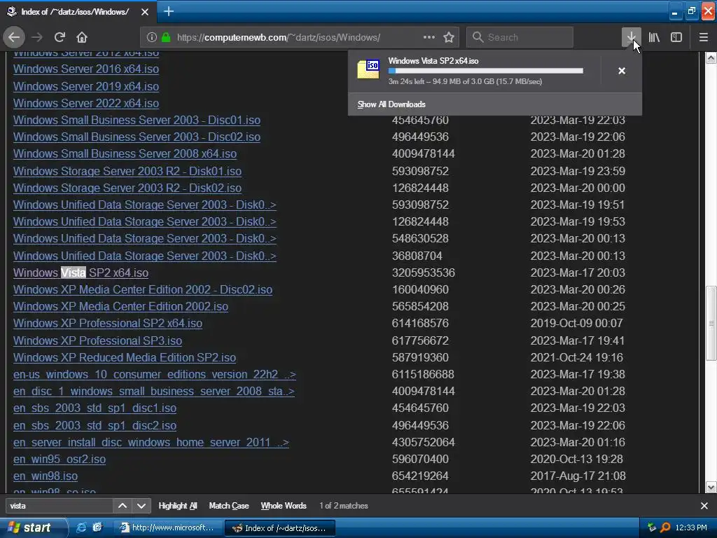The width and height of the screenshot is (717, 538).
Task: Click scrollbar down arrow
Action: 711,488
